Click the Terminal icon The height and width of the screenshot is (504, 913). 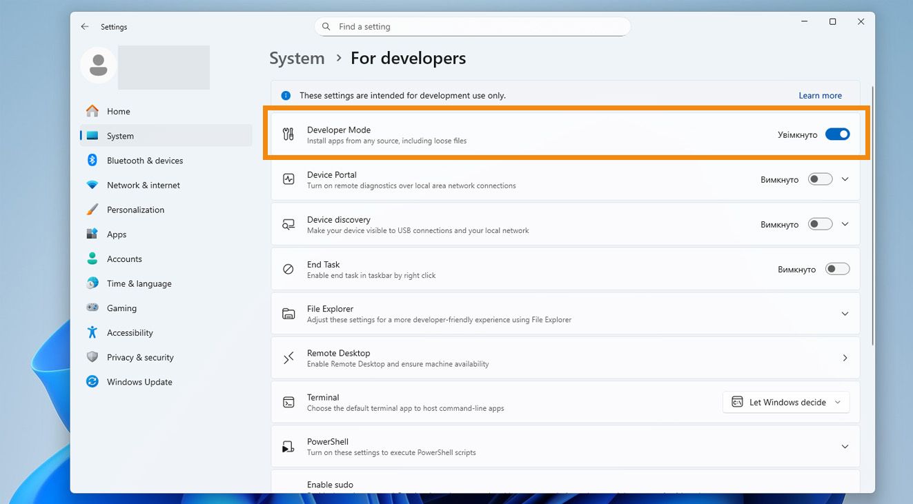point(288,402)
